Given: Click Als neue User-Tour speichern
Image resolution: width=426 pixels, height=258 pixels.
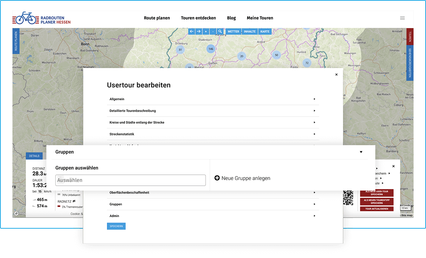Looking at the screenshot, I should pos(377,193).
